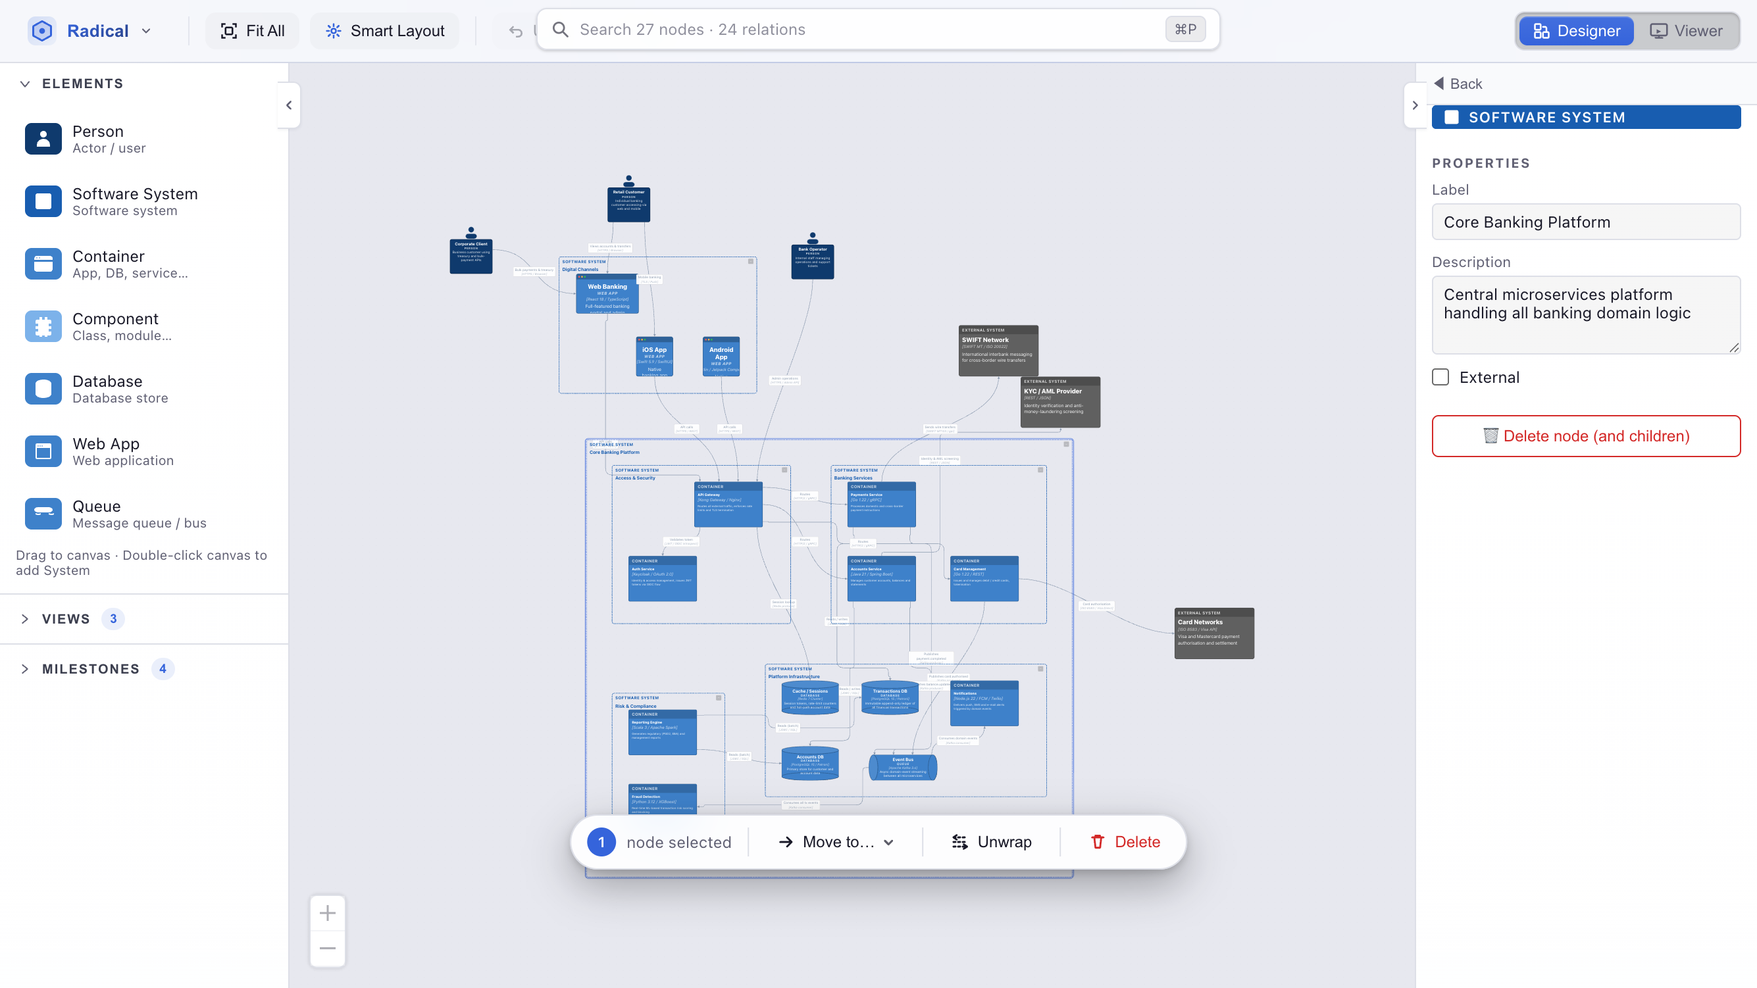Select the Auth Service container

[x=662, y=579]
